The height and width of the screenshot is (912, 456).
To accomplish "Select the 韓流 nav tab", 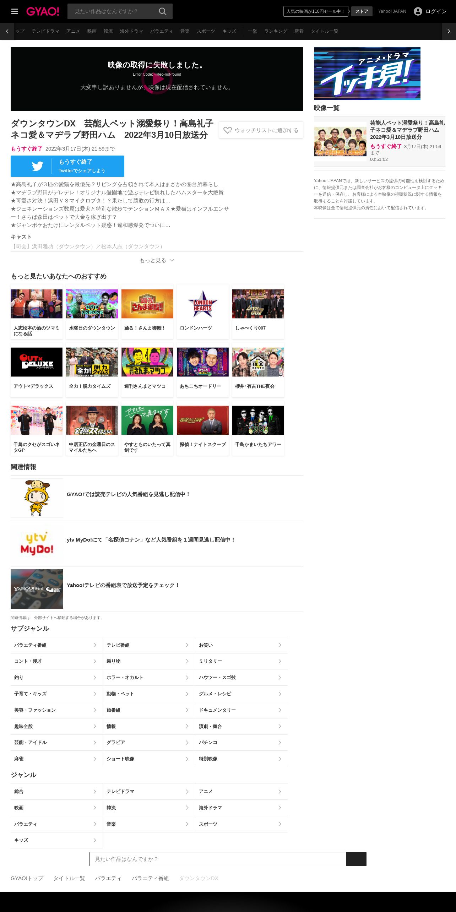I will (108, 31).
